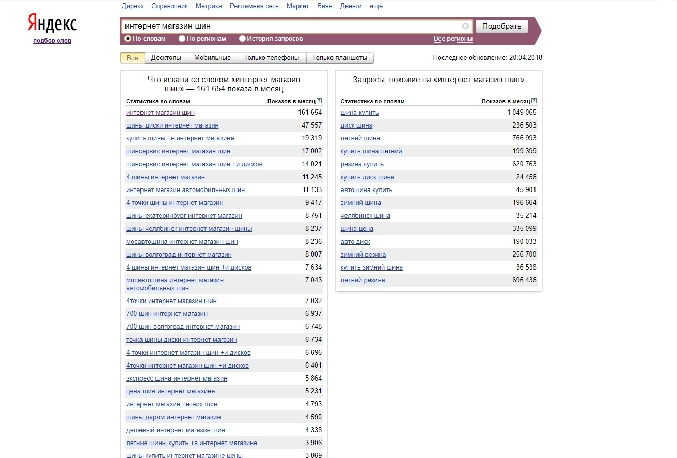
Task: Click the Яндекс logo
Action: tap(52, 24)
